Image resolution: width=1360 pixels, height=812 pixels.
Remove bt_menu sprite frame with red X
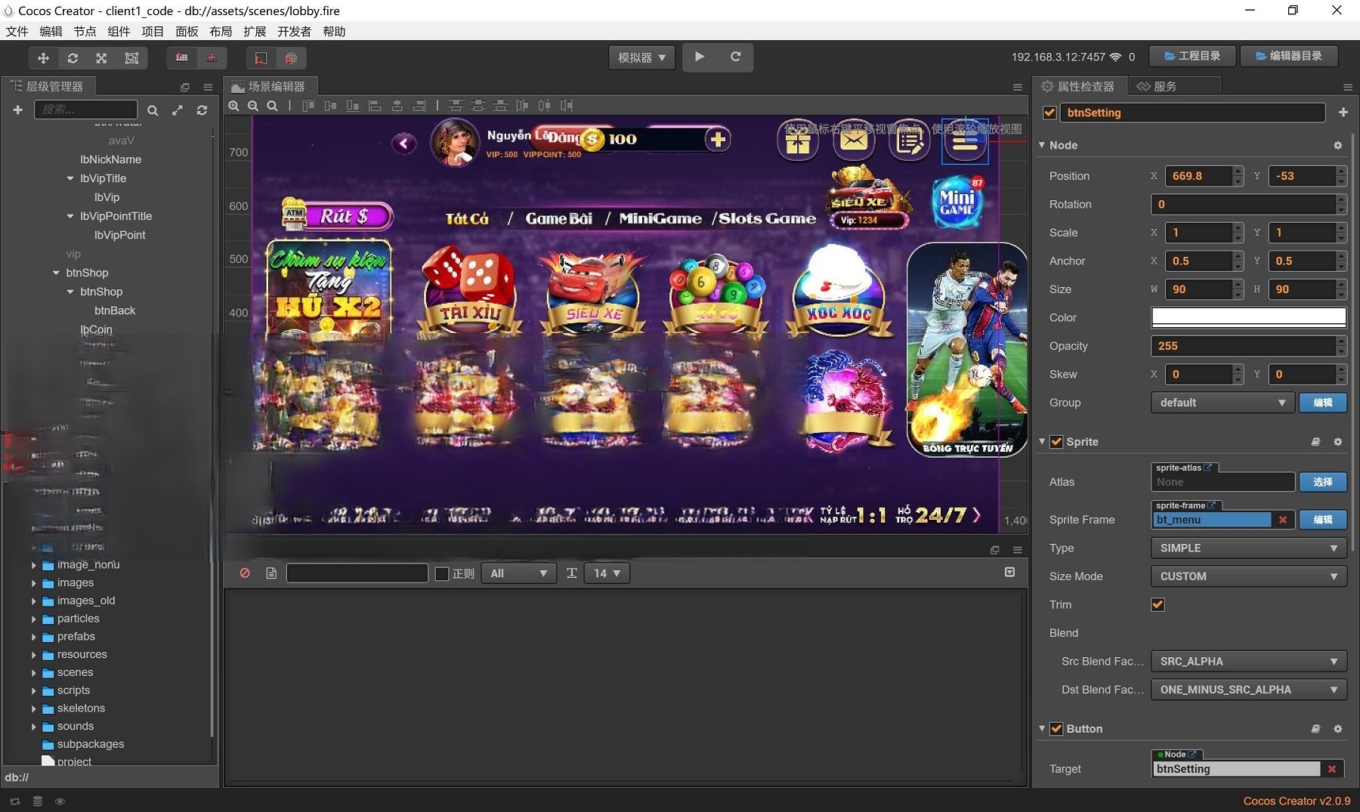pyautogui.click(x=1283, y=520)
